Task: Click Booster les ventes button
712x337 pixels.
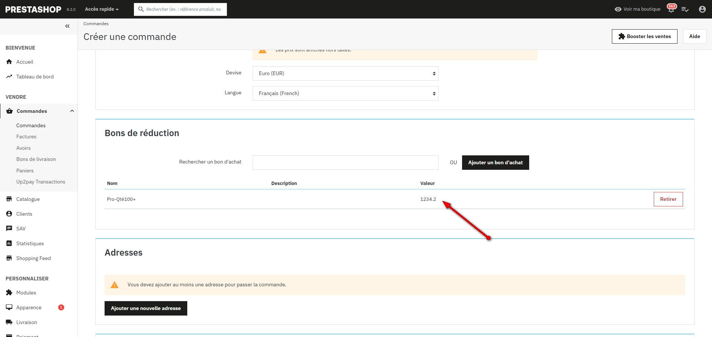Action: [645, 36]
